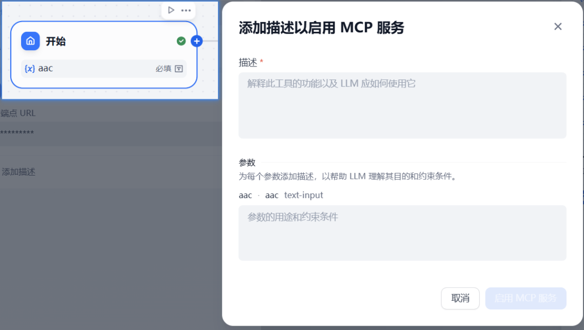
Task: Click the green checkmark status icon
Action: coord(181,41)
